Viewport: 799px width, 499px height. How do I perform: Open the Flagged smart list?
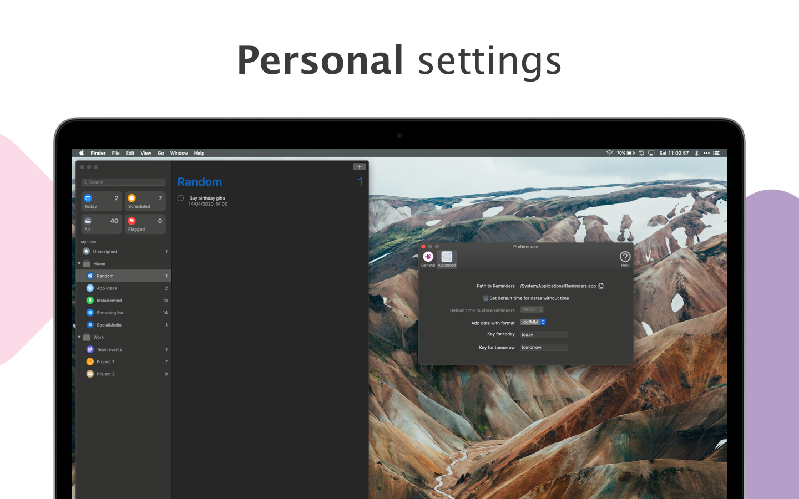tap(145, 225)
